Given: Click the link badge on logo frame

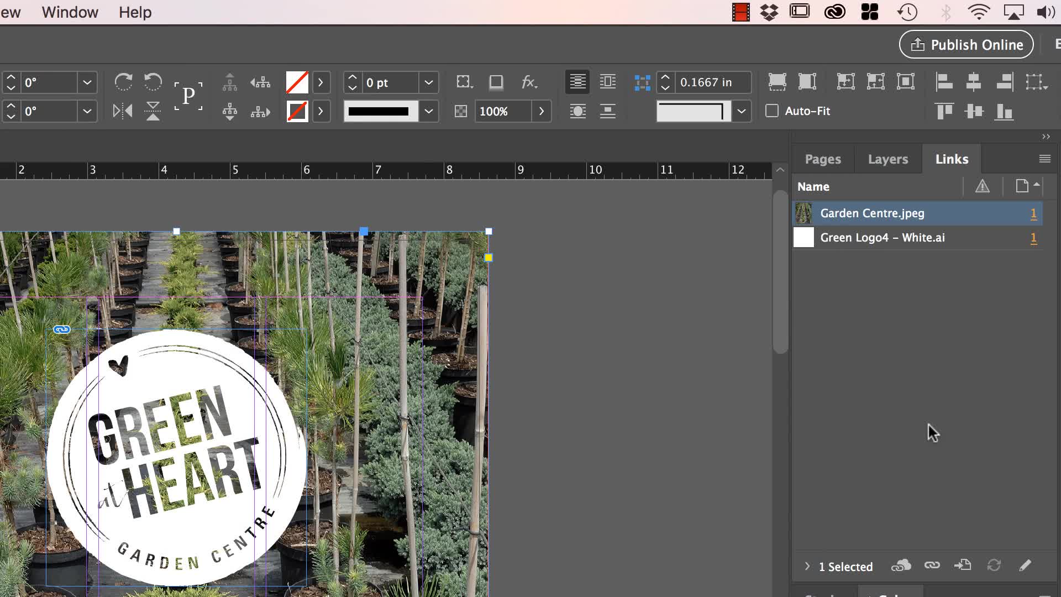Looking at the screenshot, I should coord(62,329).
